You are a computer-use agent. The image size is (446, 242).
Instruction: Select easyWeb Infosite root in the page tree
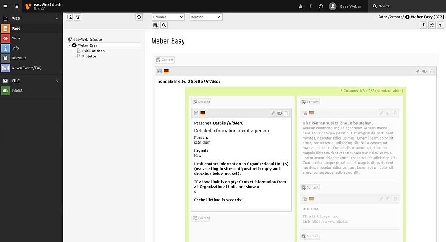(x=88, y=39)
